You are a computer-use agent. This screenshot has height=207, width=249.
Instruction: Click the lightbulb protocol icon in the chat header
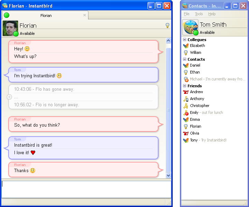tap(167, 26)
